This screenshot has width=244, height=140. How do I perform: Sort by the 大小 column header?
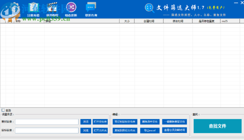(x=127, y=21)
